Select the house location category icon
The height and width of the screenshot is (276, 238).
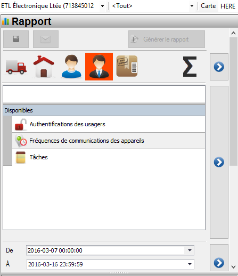44,67
